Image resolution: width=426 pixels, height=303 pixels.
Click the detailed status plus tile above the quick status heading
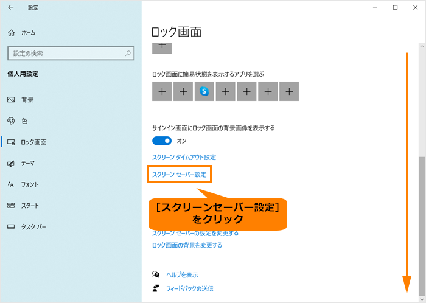(x=162, y=48)
